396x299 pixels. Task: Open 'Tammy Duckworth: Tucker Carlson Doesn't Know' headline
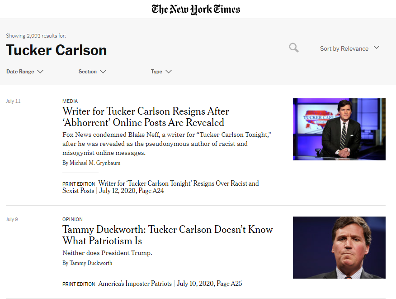(168, 235)
